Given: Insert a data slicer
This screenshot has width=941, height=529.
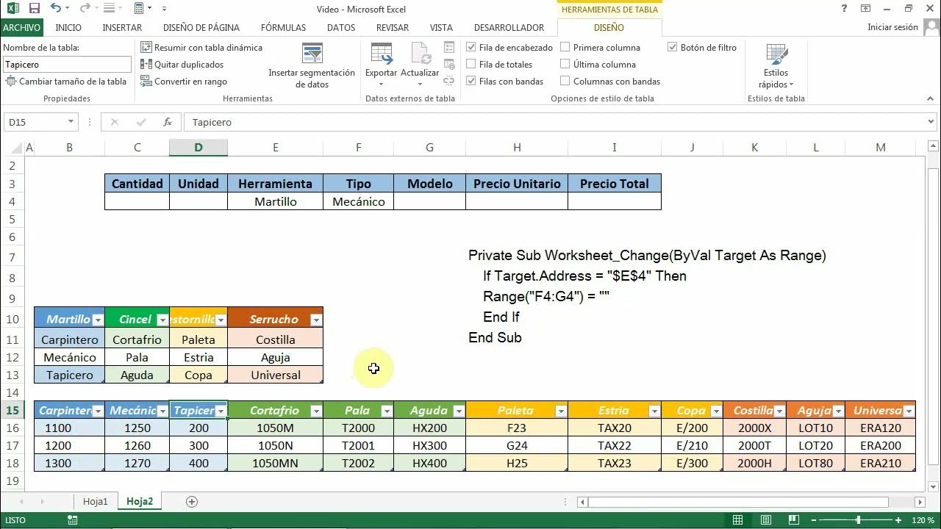Looking at the screenshot, I should tap(312, 65).
